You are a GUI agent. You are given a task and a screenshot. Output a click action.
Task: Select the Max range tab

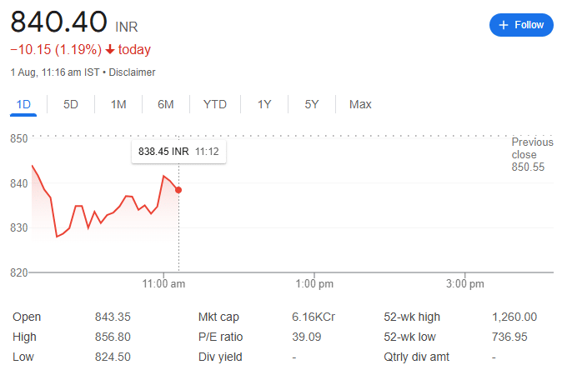pos(360,104)
